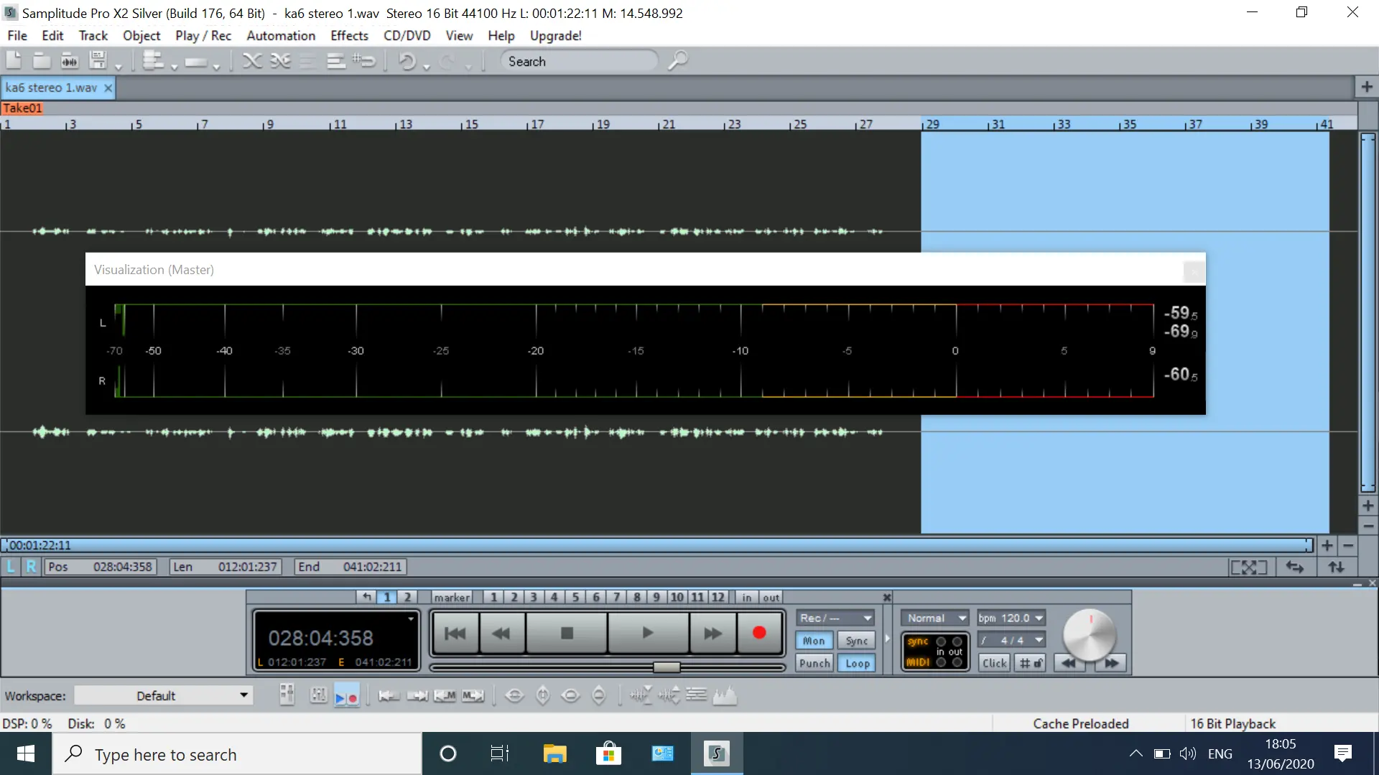This screenshot has width=1379, height=775.
Task: Click the stop button in transport
Action: click(567, 633)
